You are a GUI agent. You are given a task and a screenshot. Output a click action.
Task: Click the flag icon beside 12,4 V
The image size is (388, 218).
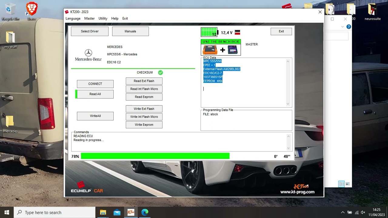[x=238, y=32]
